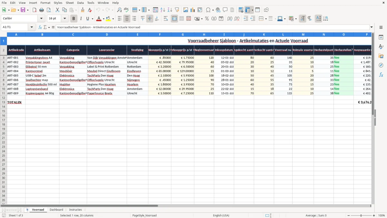Click into the formula input line
Screen dimensions: 387x218
(213, 27)
